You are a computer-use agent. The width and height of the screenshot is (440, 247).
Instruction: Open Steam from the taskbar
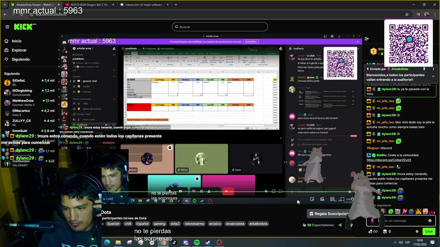coord(208,243)
